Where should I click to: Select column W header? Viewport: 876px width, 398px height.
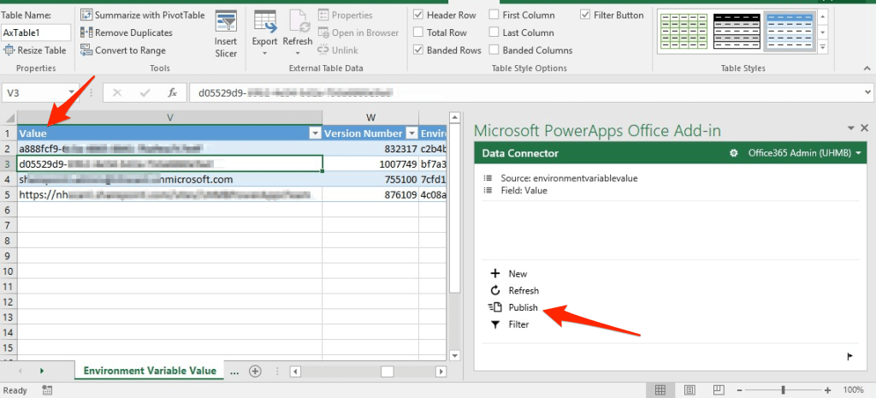(370, 117)
